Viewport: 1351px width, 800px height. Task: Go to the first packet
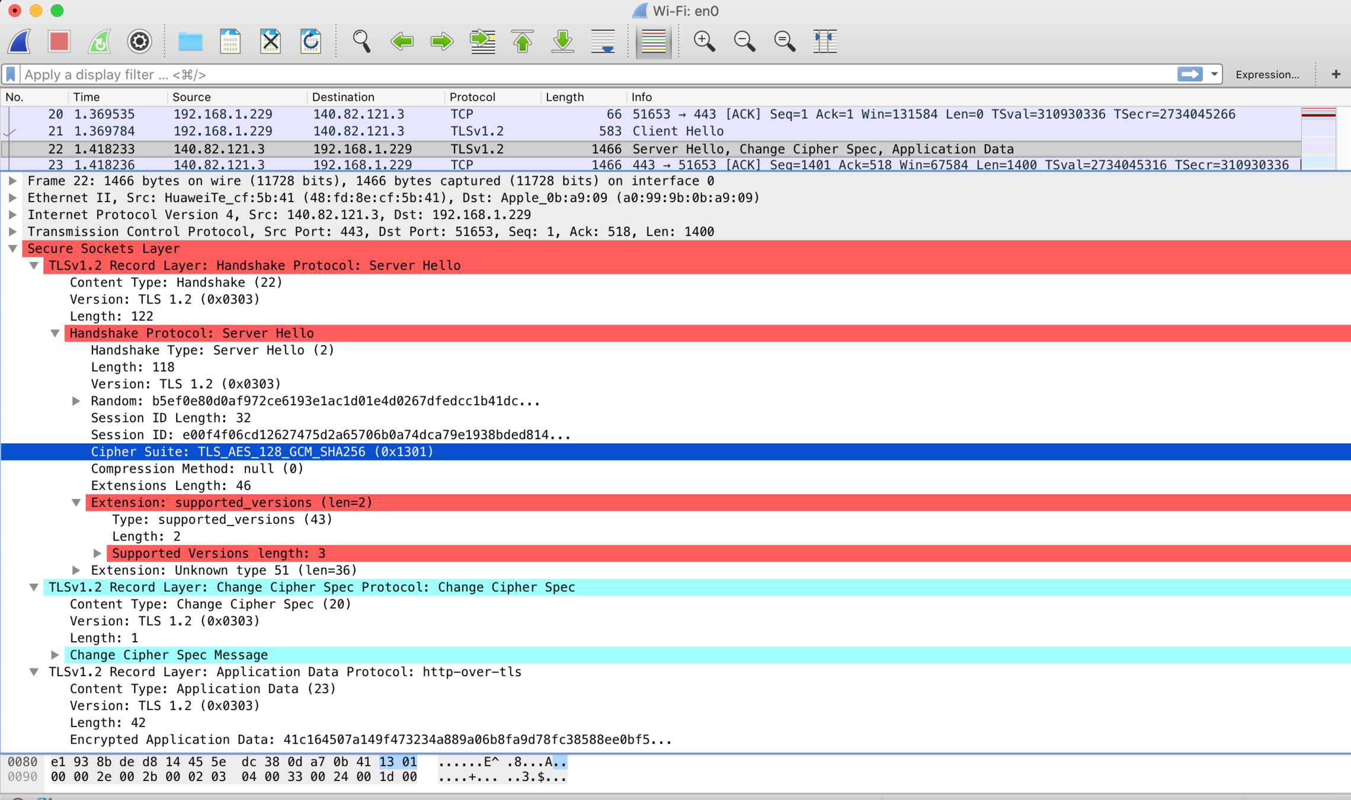(x=523, y=41)
